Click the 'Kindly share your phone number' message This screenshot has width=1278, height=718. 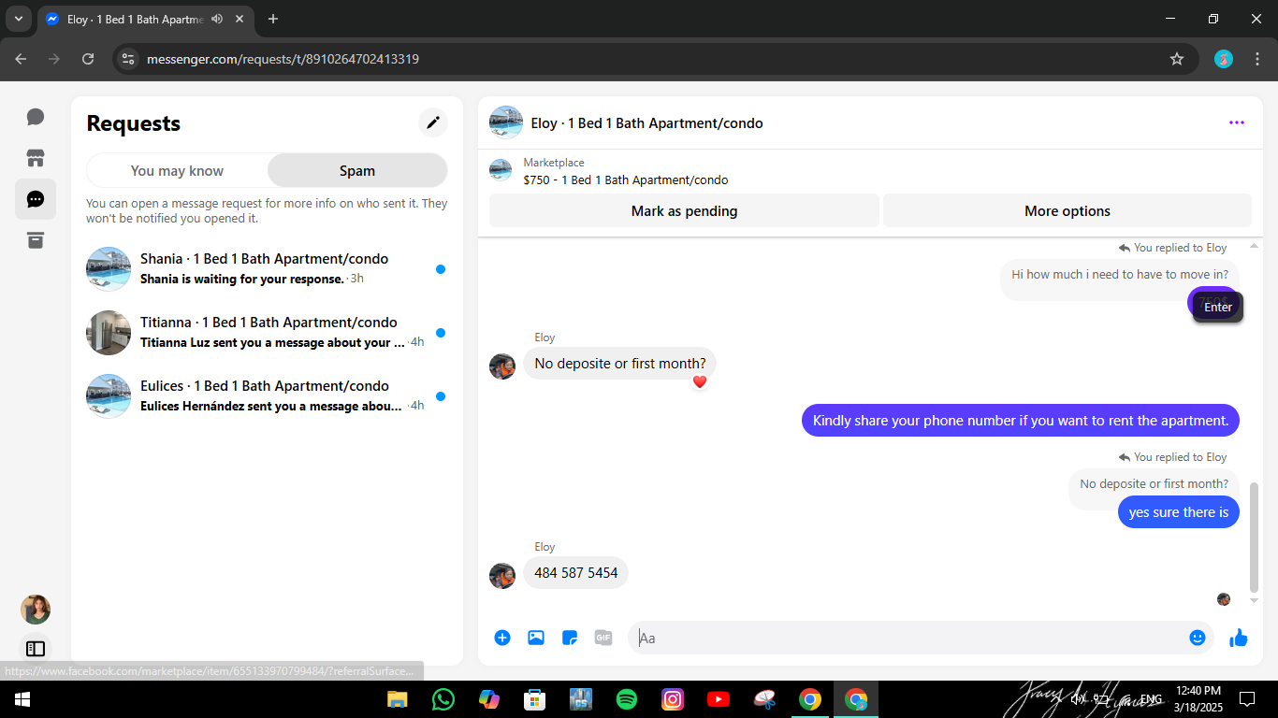[x=1021, y=420]
